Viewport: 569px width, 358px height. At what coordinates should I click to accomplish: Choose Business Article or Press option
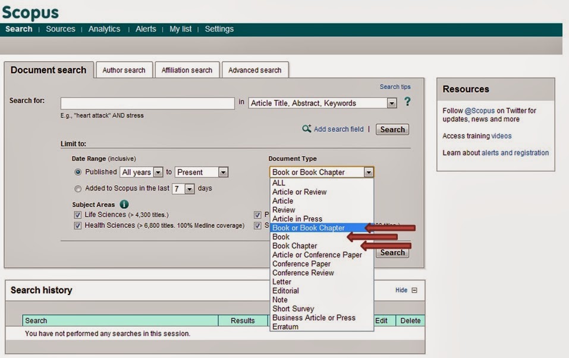click(x=322, y=318)
